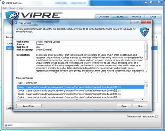The image size is (165, 131).
Task: Switch to the OVERVIEW tab
Action: 104,17
